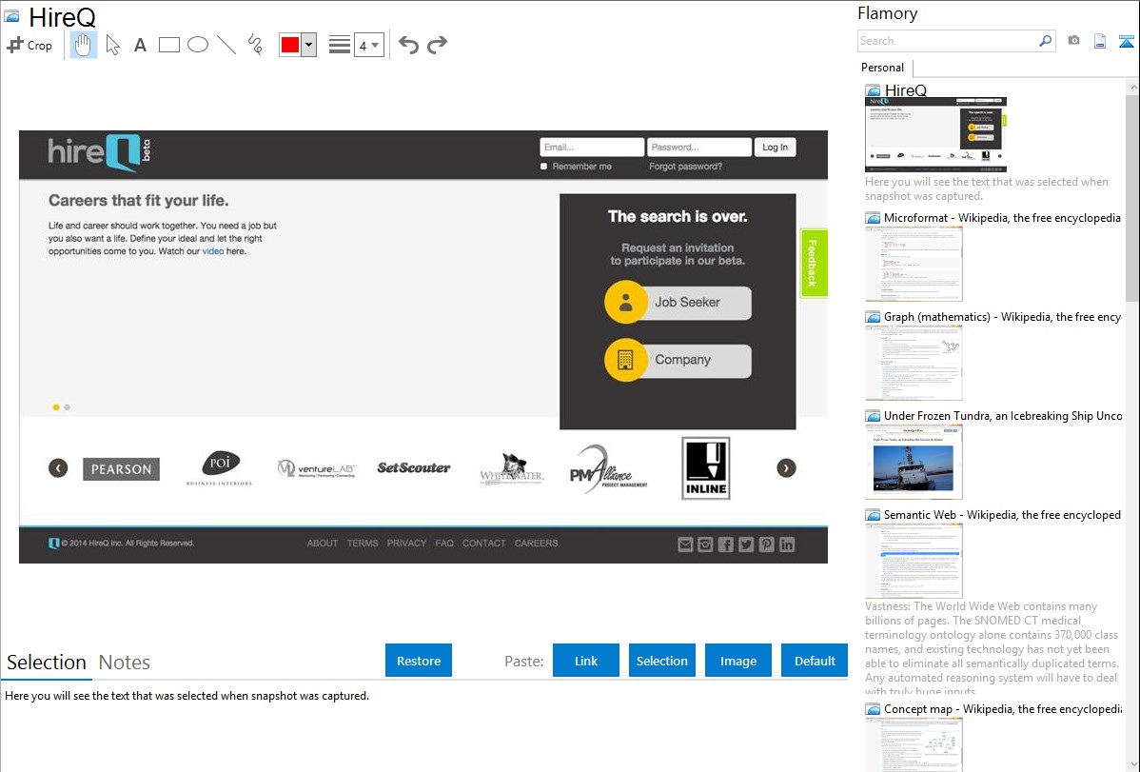Select the Microformat - Wikipedia title text

coord(1002,218)
